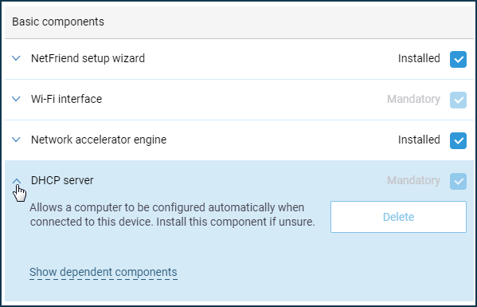Collapse the DHCP server chevron
477x307 pixels.
click(16, 181)
